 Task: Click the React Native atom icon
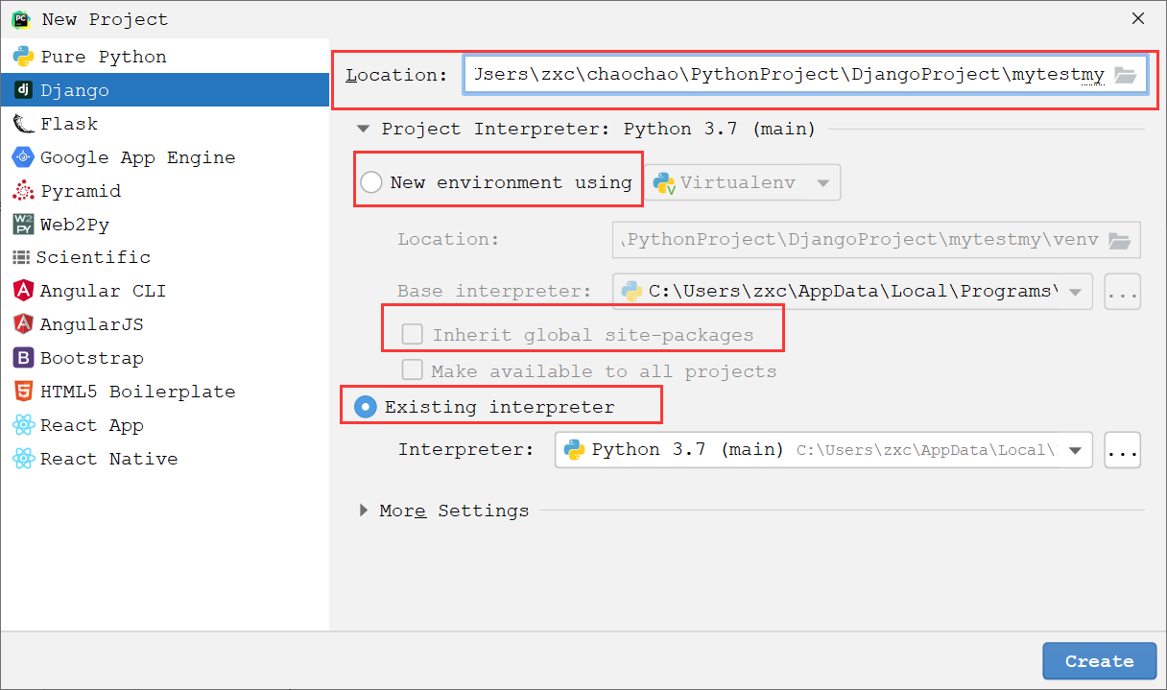[23, 459]
